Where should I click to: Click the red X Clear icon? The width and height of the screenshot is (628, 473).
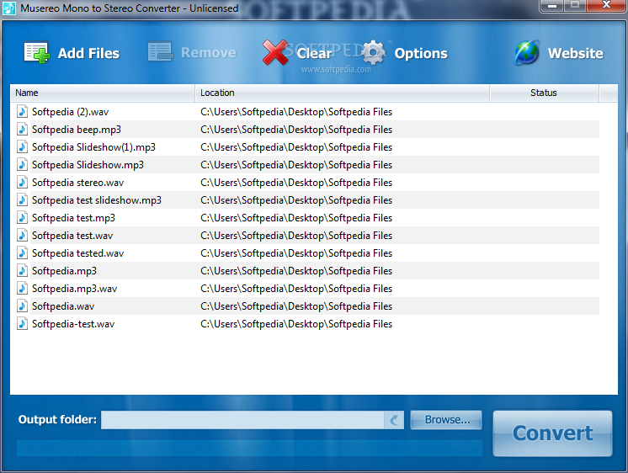275,52
